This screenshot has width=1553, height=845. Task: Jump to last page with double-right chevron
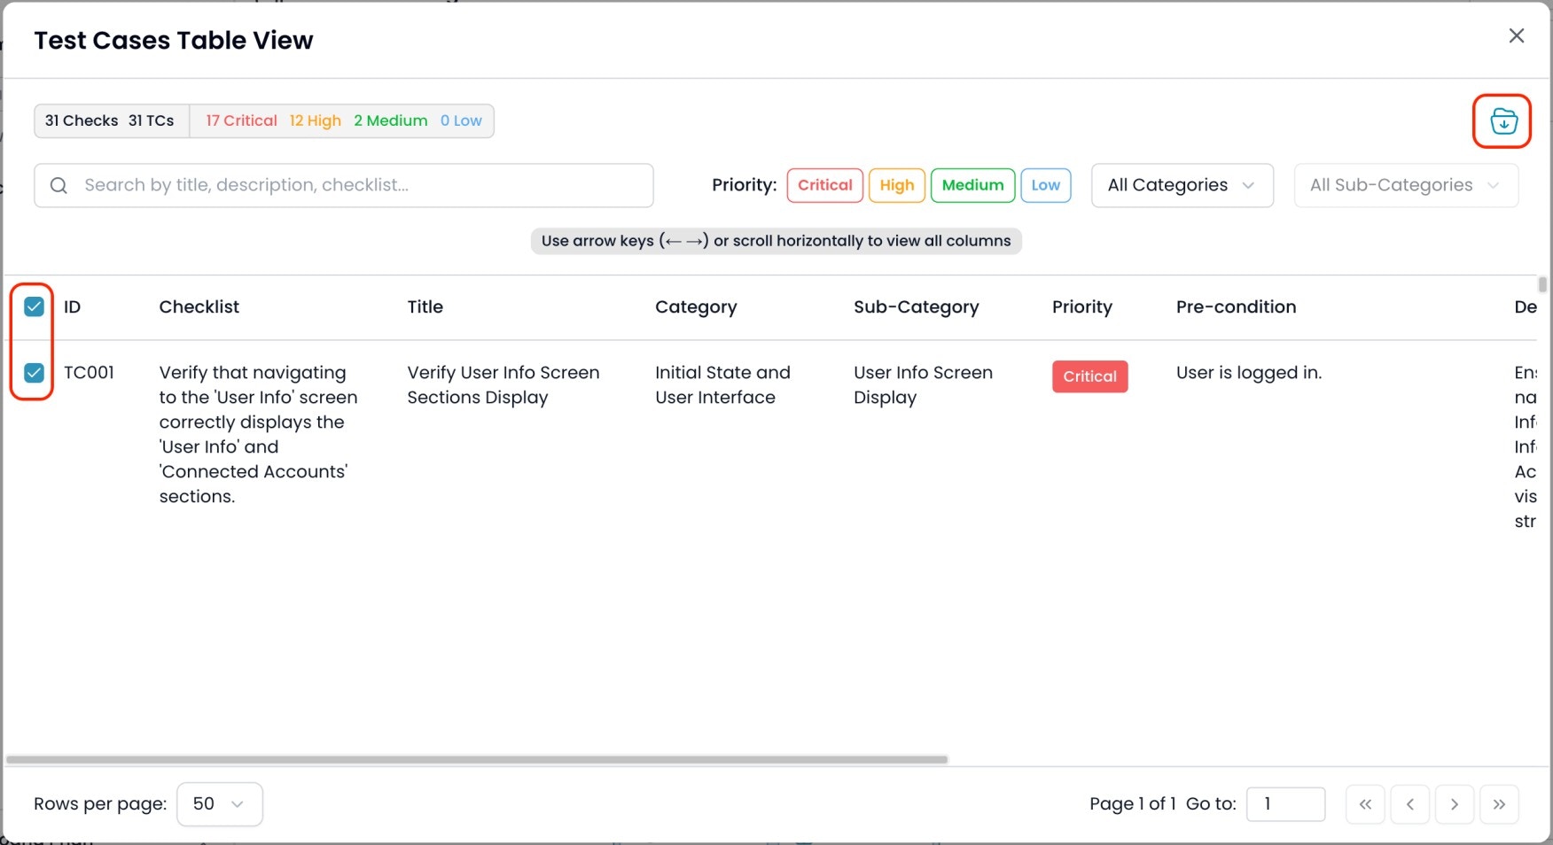tap(1500, 804)
